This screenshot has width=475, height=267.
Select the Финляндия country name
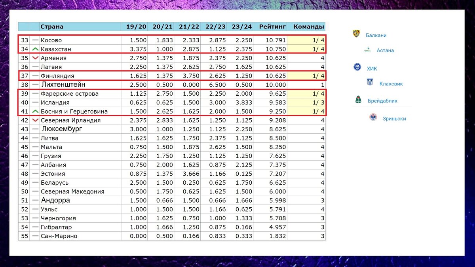click(57, 76)
